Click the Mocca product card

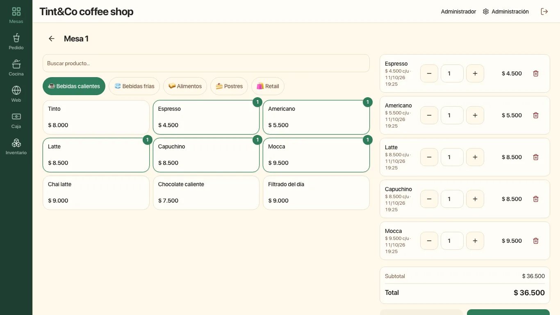316,155
